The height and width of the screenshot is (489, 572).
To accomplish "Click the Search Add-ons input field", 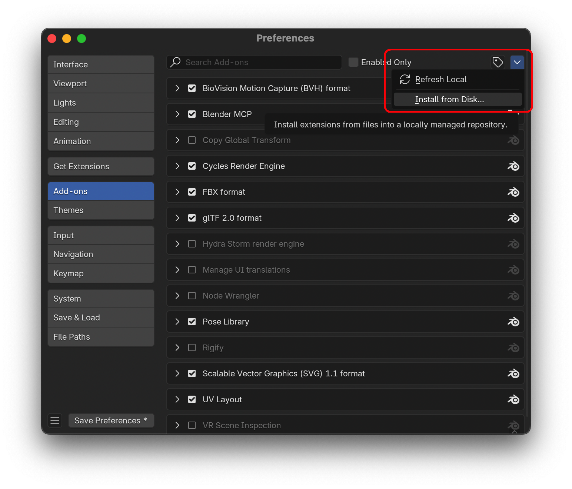I will pos(254,62).
